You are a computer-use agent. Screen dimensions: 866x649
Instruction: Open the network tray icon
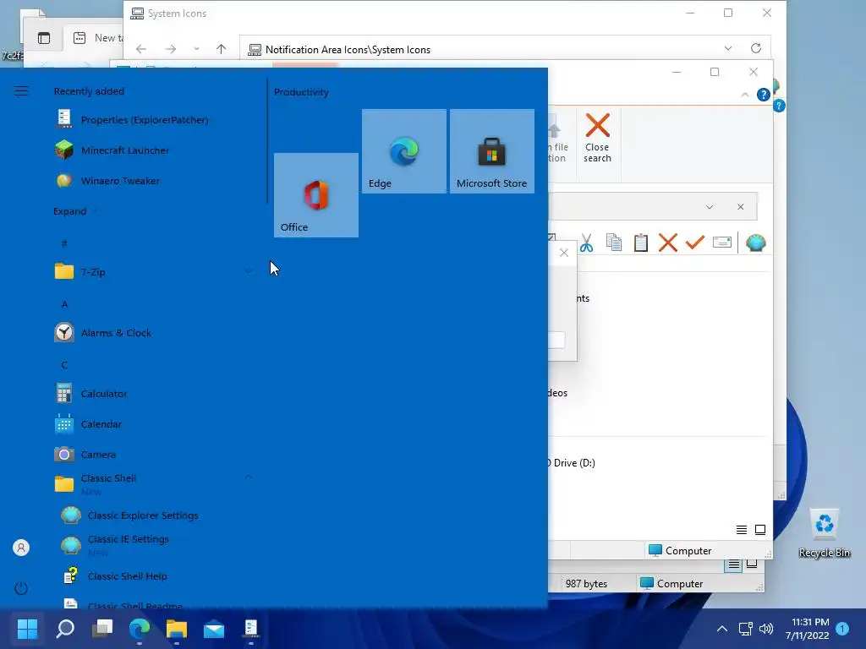click(745, 629)
